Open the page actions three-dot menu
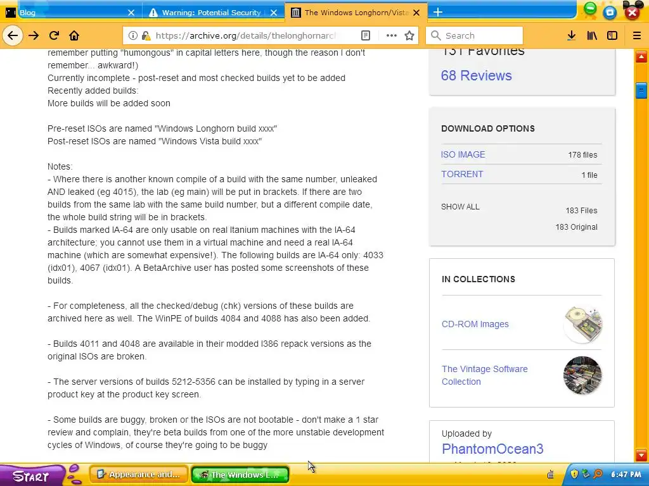649x486 pixels. (x=391, y=35)
